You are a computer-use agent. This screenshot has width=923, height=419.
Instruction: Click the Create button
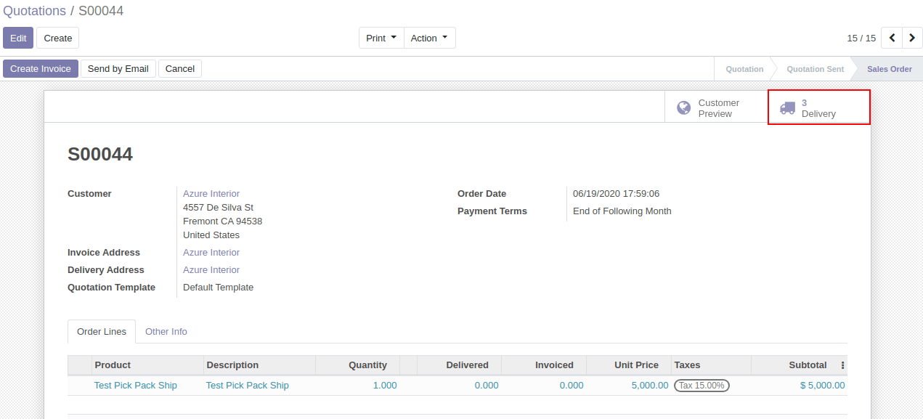pyautogui.click(x=58, y=38)
